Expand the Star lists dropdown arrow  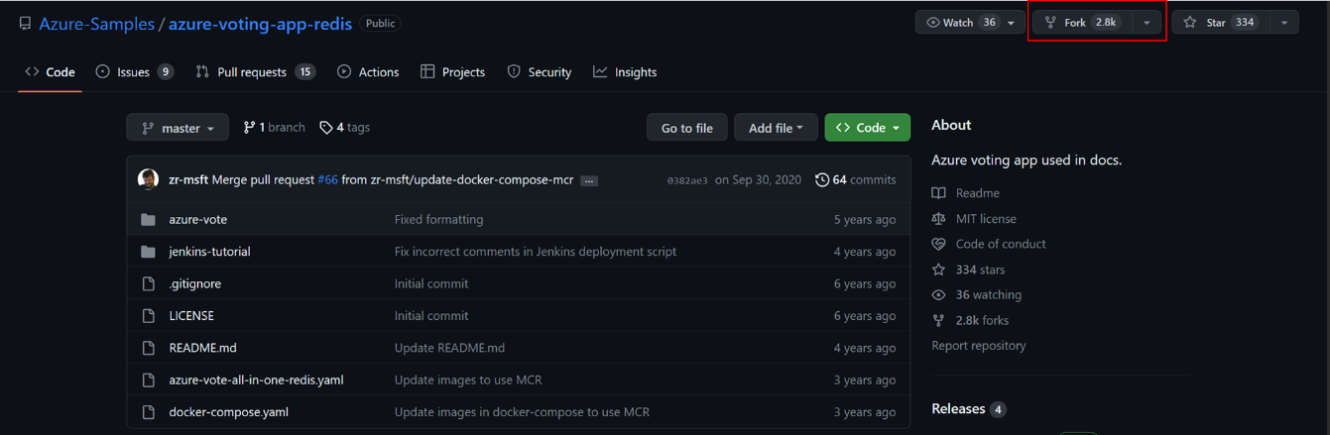(1284, 23)
